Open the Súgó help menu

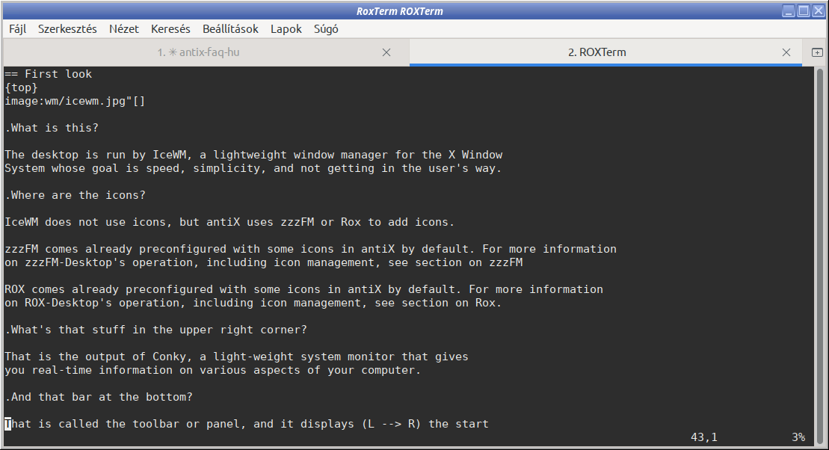(326, 29)
